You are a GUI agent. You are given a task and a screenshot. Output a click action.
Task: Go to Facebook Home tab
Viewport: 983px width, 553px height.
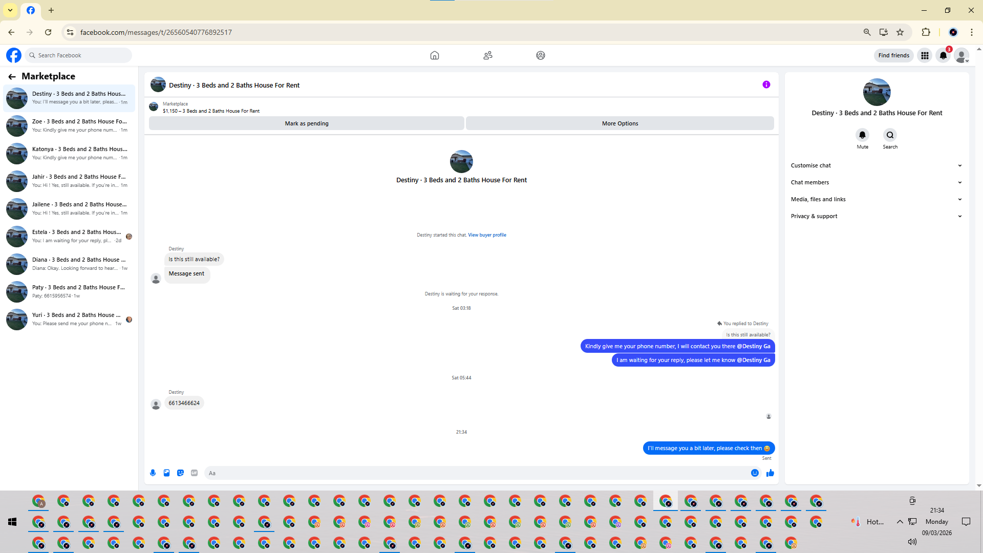tap(434, 55)
